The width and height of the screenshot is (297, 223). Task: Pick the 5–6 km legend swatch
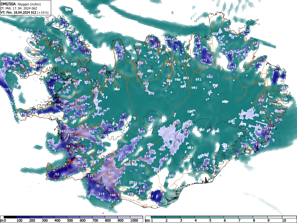click(217, 217)
